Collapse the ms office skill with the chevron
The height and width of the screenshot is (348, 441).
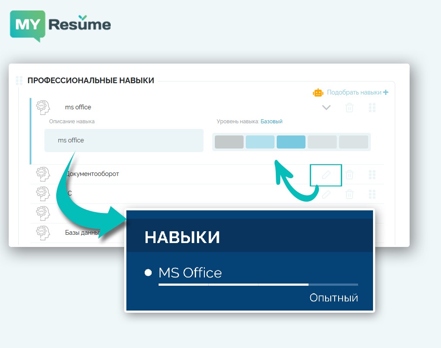point(326,108)
